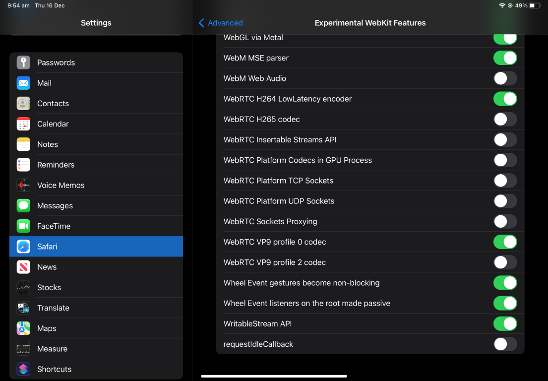The image size is (548, 381).
Task: Tap the 49% battery percentage
Action: [x=521, y=5]
